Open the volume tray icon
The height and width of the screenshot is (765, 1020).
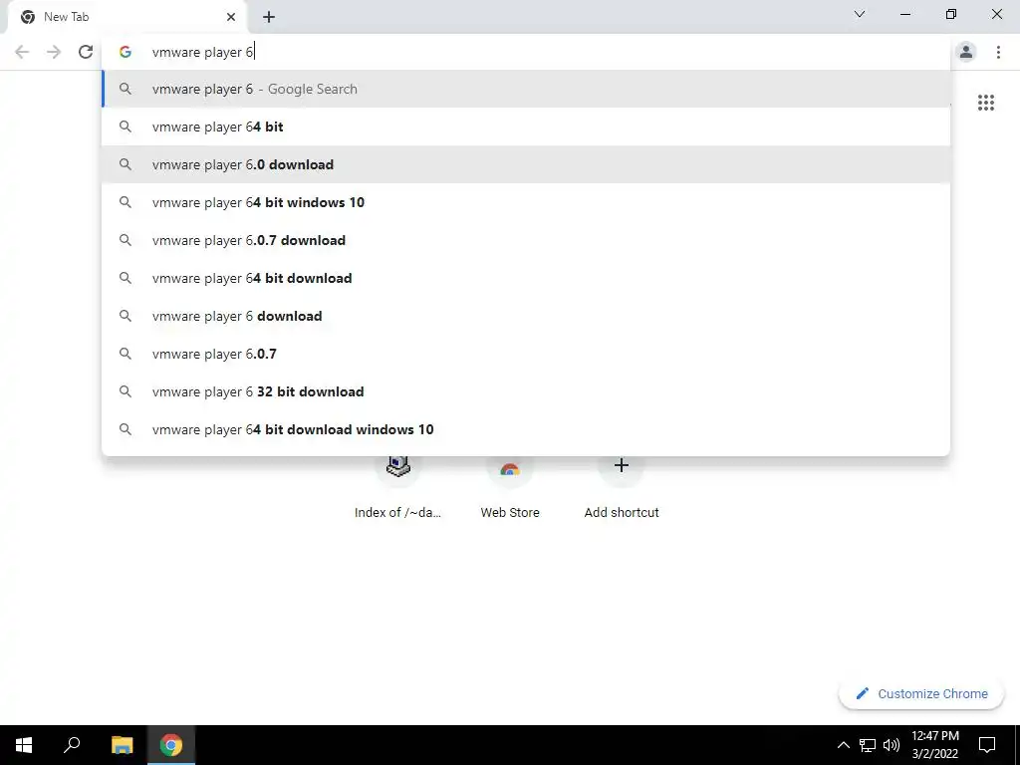coord(892,745)
